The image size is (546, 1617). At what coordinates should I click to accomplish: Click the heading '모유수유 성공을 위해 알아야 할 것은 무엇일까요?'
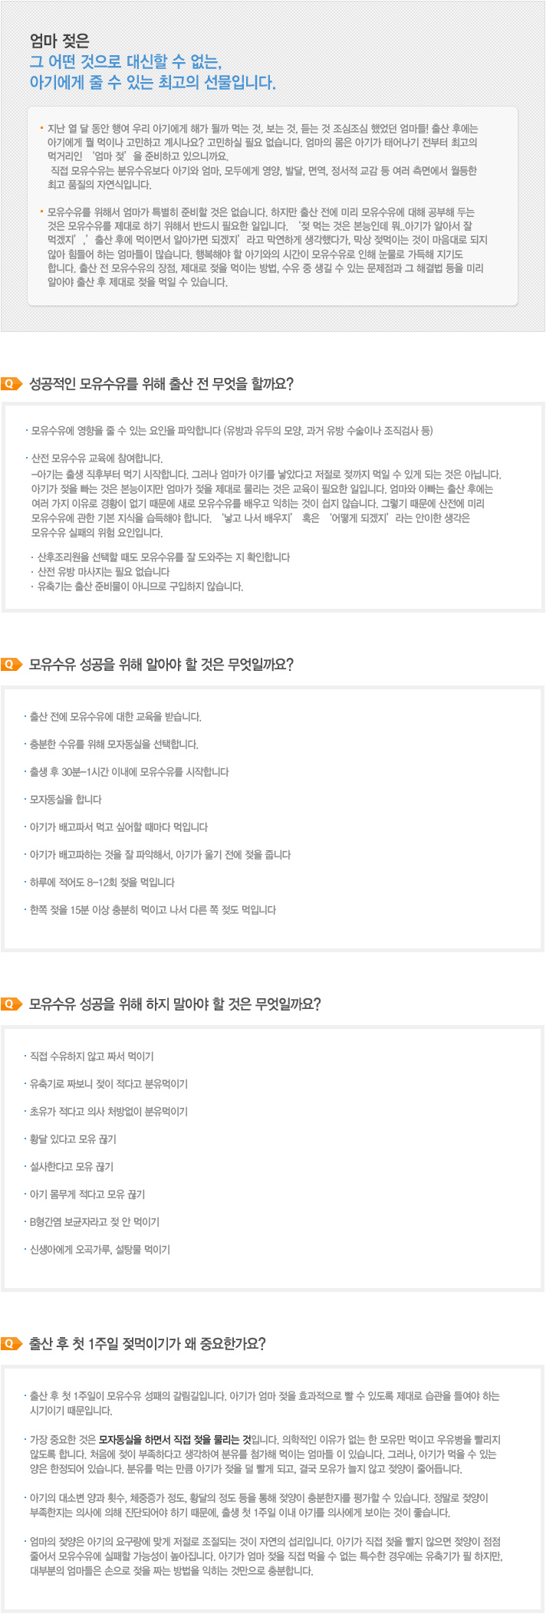pos(161,665)
